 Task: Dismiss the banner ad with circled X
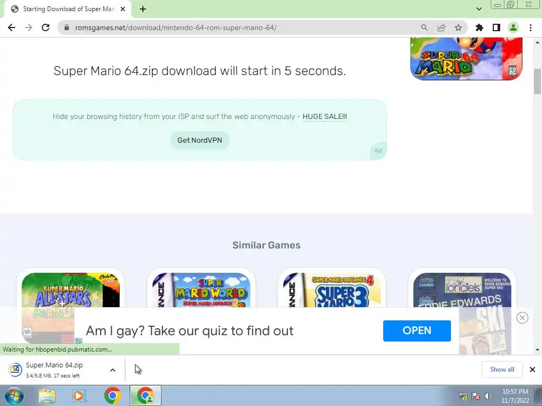pyautogui.click(x=522, y=318)
